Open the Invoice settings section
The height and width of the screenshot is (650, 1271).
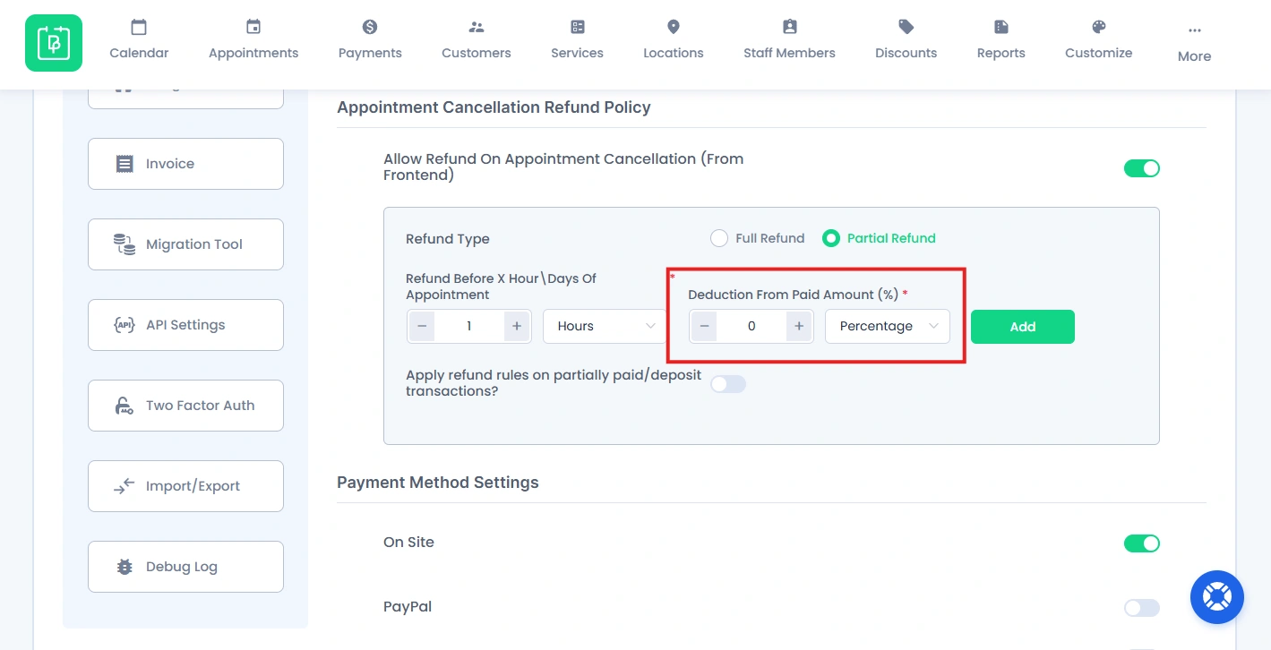[x=185, y=164]
